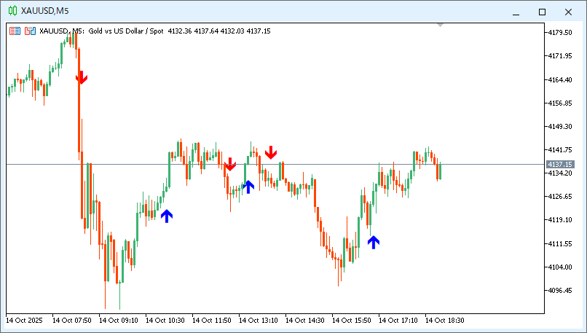The width and height of the screenshot is (587, 333).
Task: Open the Depth of Market icon
Action: (x=30, y=31)
